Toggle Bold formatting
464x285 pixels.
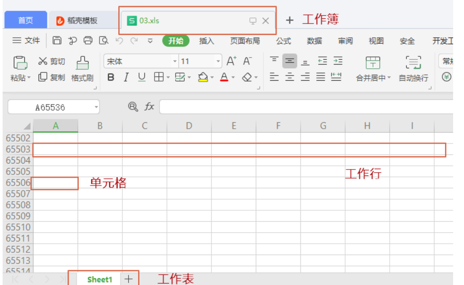(x=111, y=77)
